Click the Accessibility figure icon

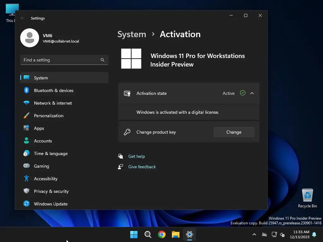26,178
